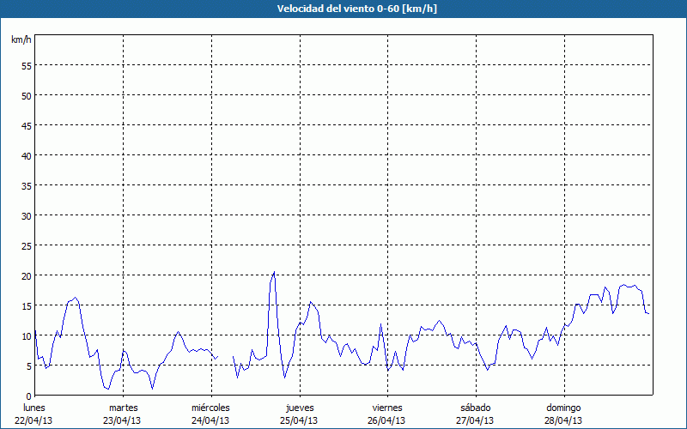Click the date label 26/04/13
Viewport: 687px width, 429px height.
387,420
